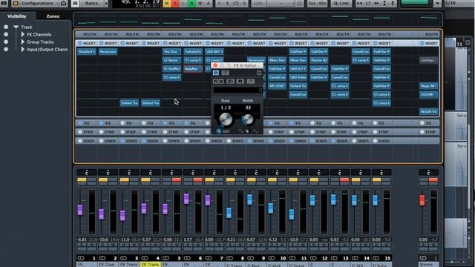Screen dimensions: 475x267
Task: Collapse the Track tree node
Action: click(x=16, y=27)
